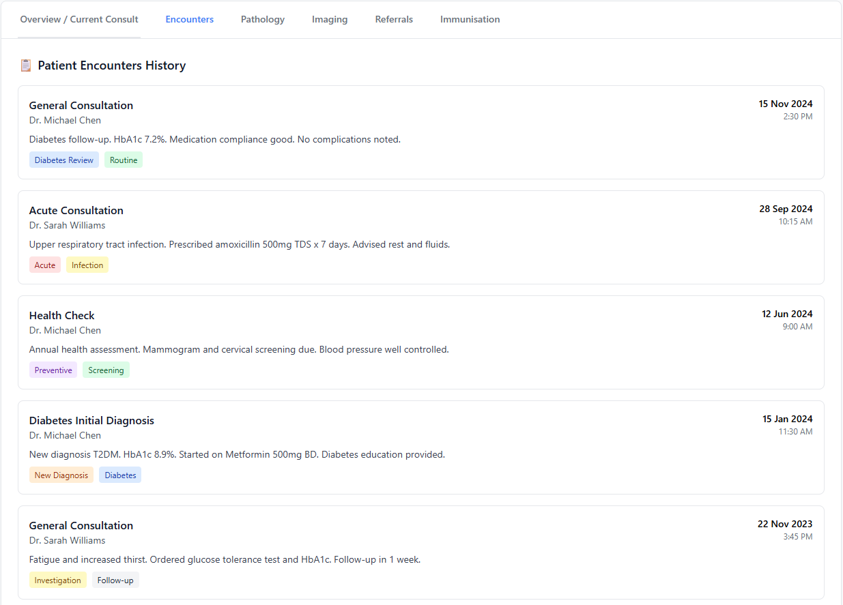Open the 15 Nov 2024 General Consultation encounter
Viewport: 843px width, 605px height.
(81, 105)
